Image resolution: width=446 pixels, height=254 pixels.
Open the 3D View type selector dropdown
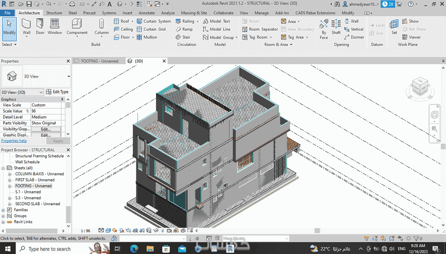pos(68,76)
